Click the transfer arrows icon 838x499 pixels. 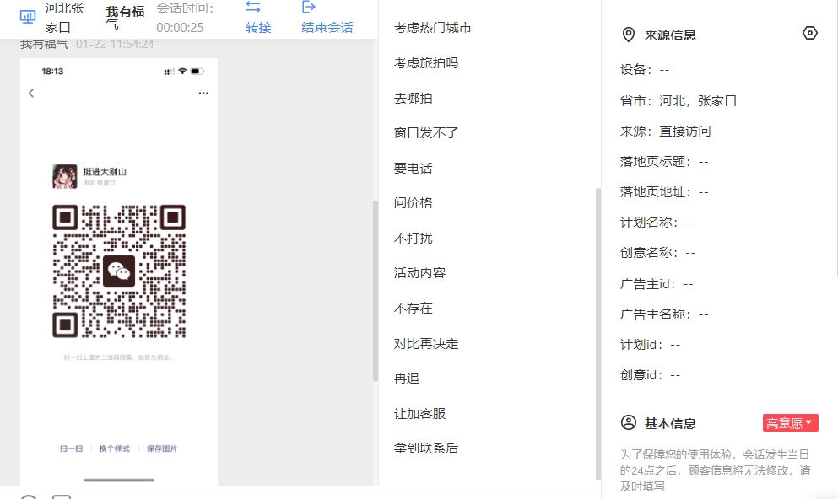click(253, 7)
